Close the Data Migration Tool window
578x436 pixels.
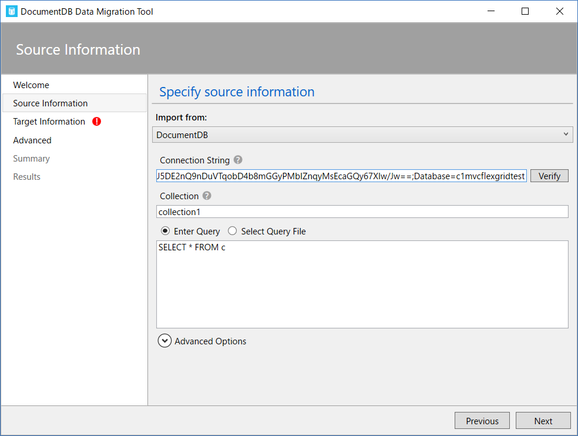[560, 11]
